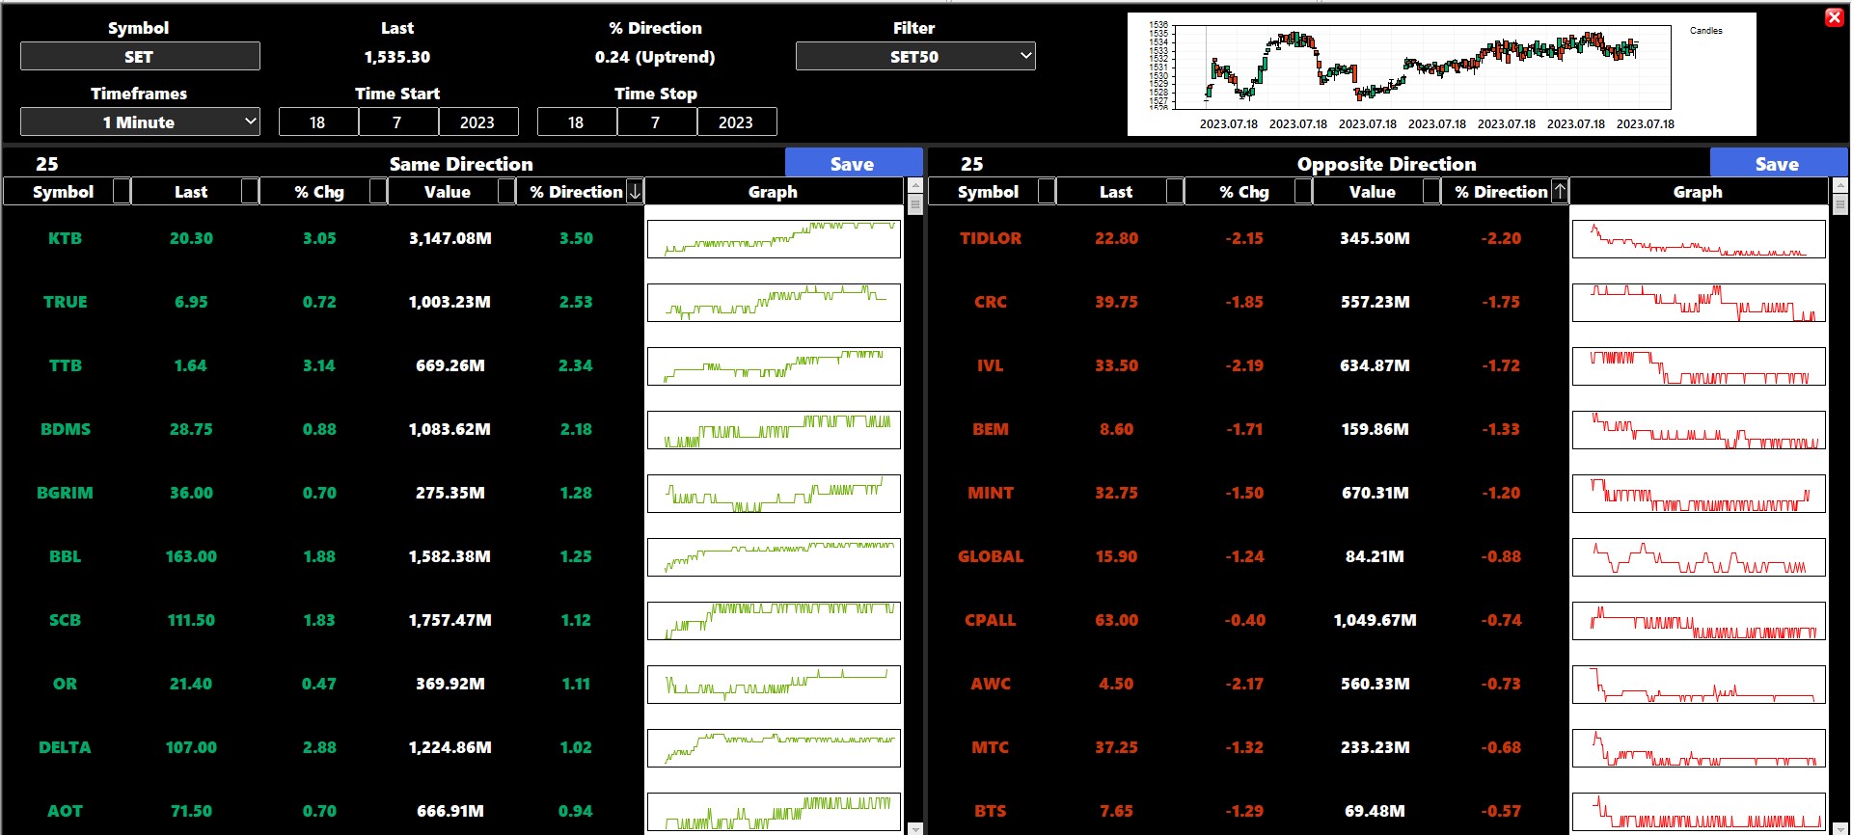
Task: Tick the checkbox beside Value in Opposite Direction table
Action: coord(1431,191)
